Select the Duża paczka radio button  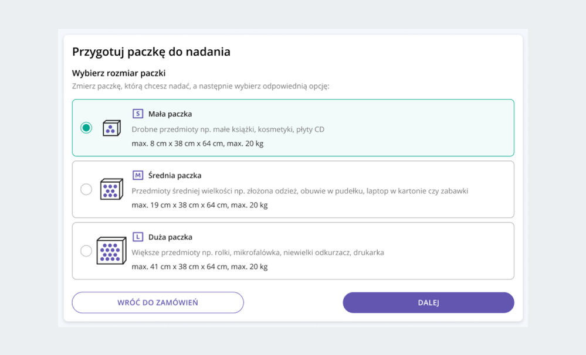pyautogui.click(x=86, y=250)
